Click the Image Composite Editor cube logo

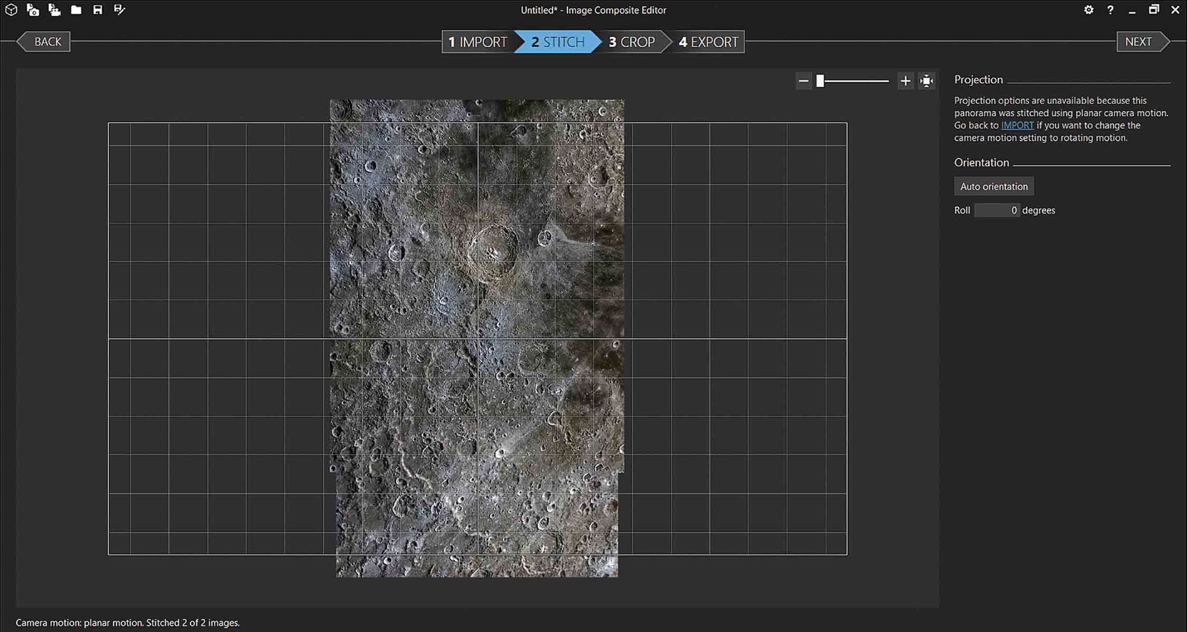[11, 10]
